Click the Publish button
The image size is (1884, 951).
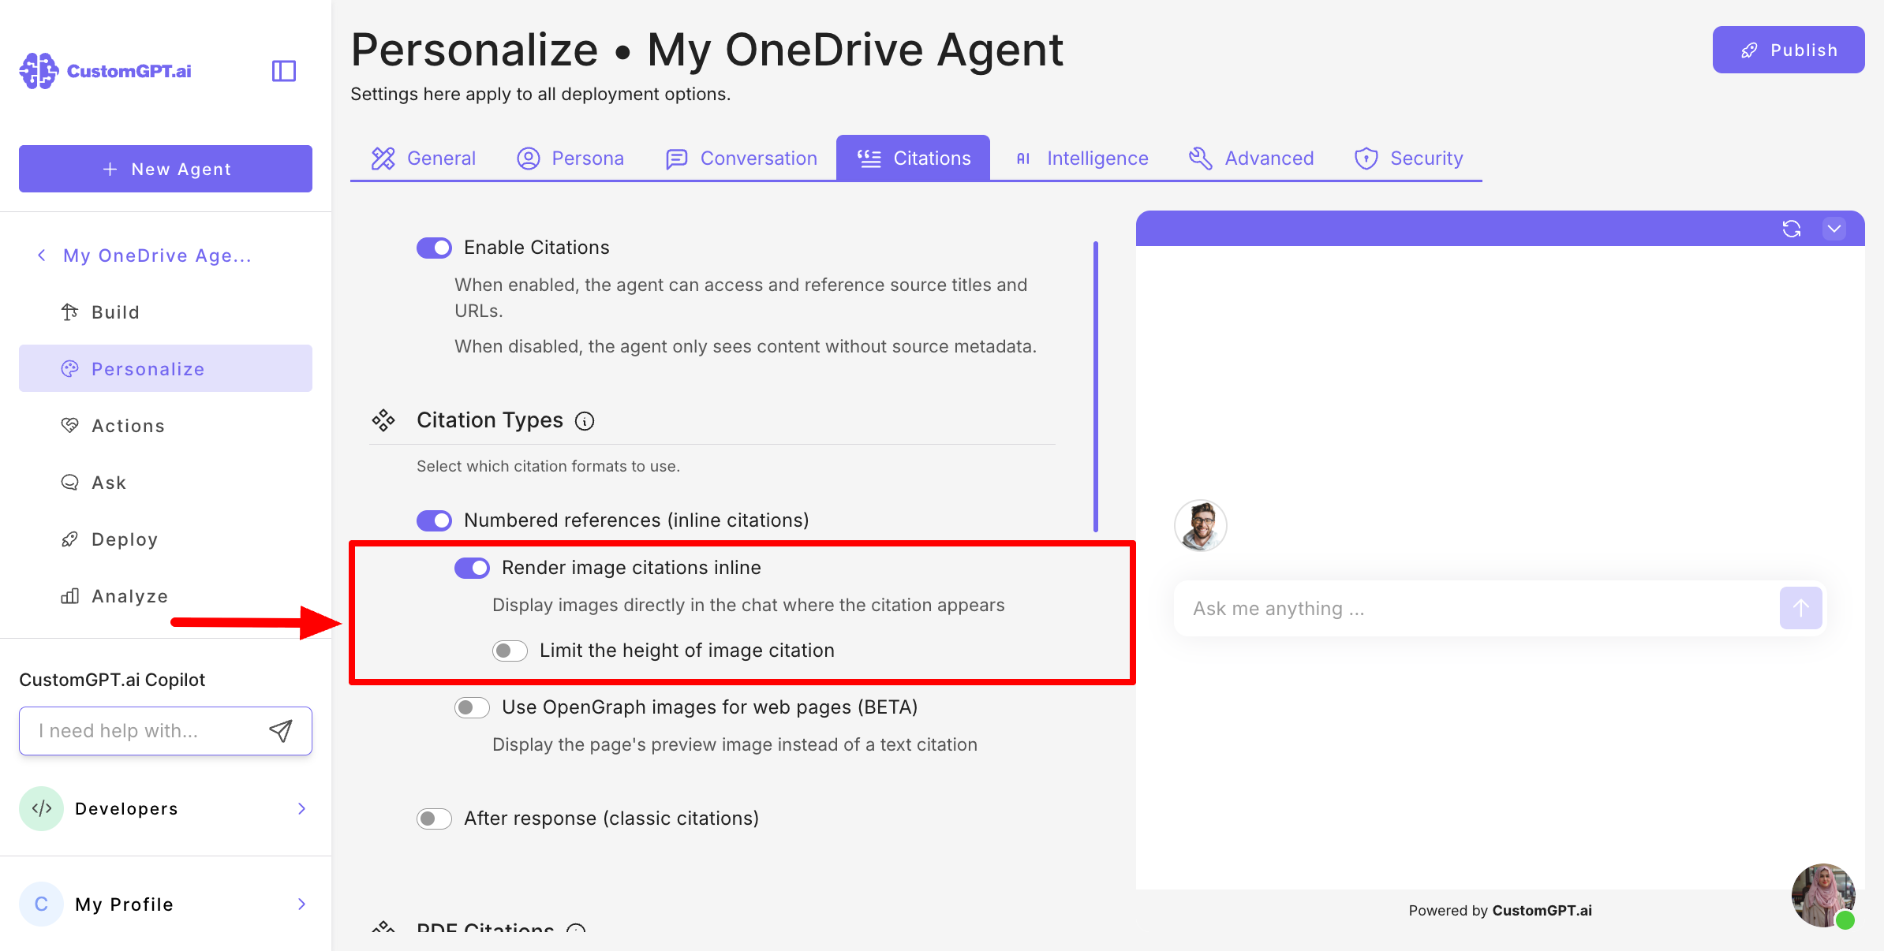pyautogui.click(x=1788, y=50)
